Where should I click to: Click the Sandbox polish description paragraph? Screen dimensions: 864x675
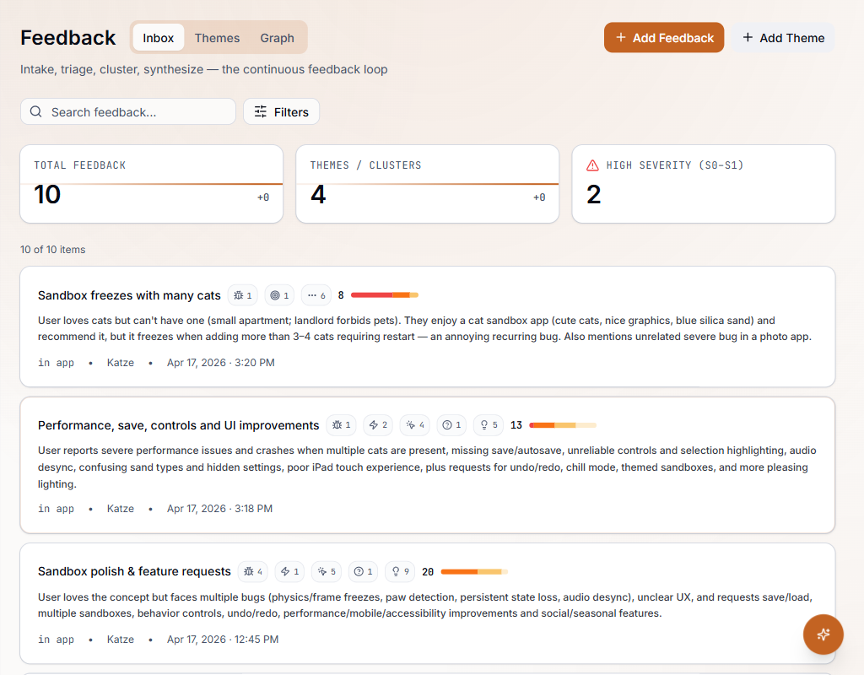pyautogui.click(x=425, y=605)
